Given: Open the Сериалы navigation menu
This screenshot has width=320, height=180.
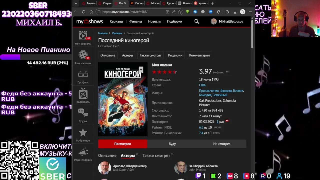Looking at the screenshot, I should tap(116, 21).
